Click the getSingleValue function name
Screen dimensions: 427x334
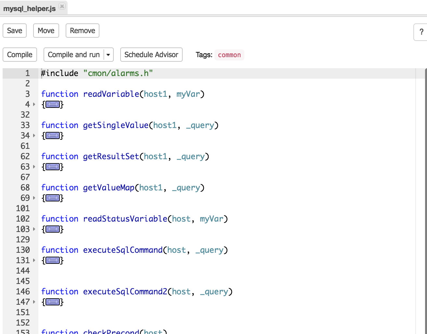116,125
